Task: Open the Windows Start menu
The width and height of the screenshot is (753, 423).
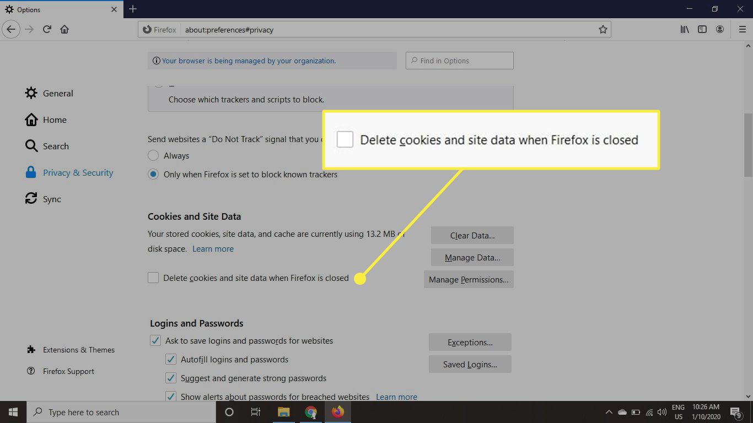Action: pyautogui.click(x=13, y=412)
